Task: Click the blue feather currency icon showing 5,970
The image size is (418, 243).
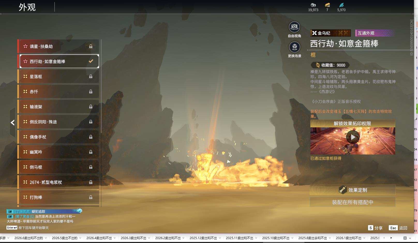Action: click(x=341, y=5)
